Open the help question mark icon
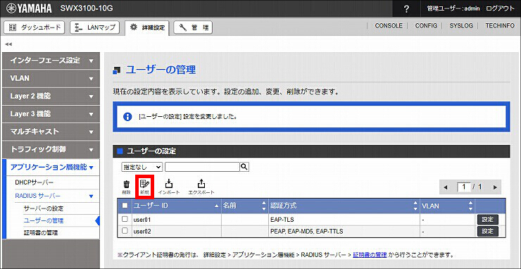Viewport: 521px width, 269px height. coord(406,8)
